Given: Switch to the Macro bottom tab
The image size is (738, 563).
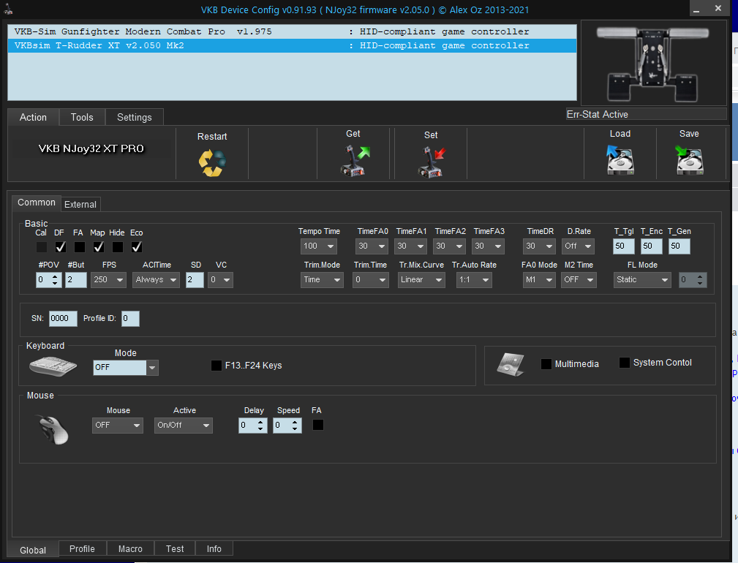Looking at the screenshot, I should point(130,549).
